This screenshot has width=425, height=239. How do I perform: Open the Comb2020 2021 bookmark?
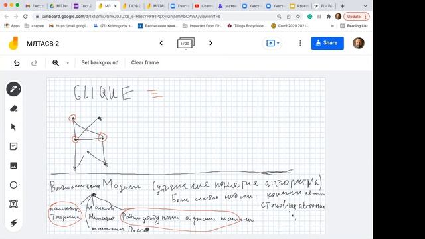click(290, 26)
